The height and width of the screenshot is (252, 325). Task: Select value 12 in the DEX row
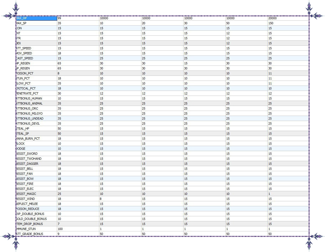(x=228, y=43)
